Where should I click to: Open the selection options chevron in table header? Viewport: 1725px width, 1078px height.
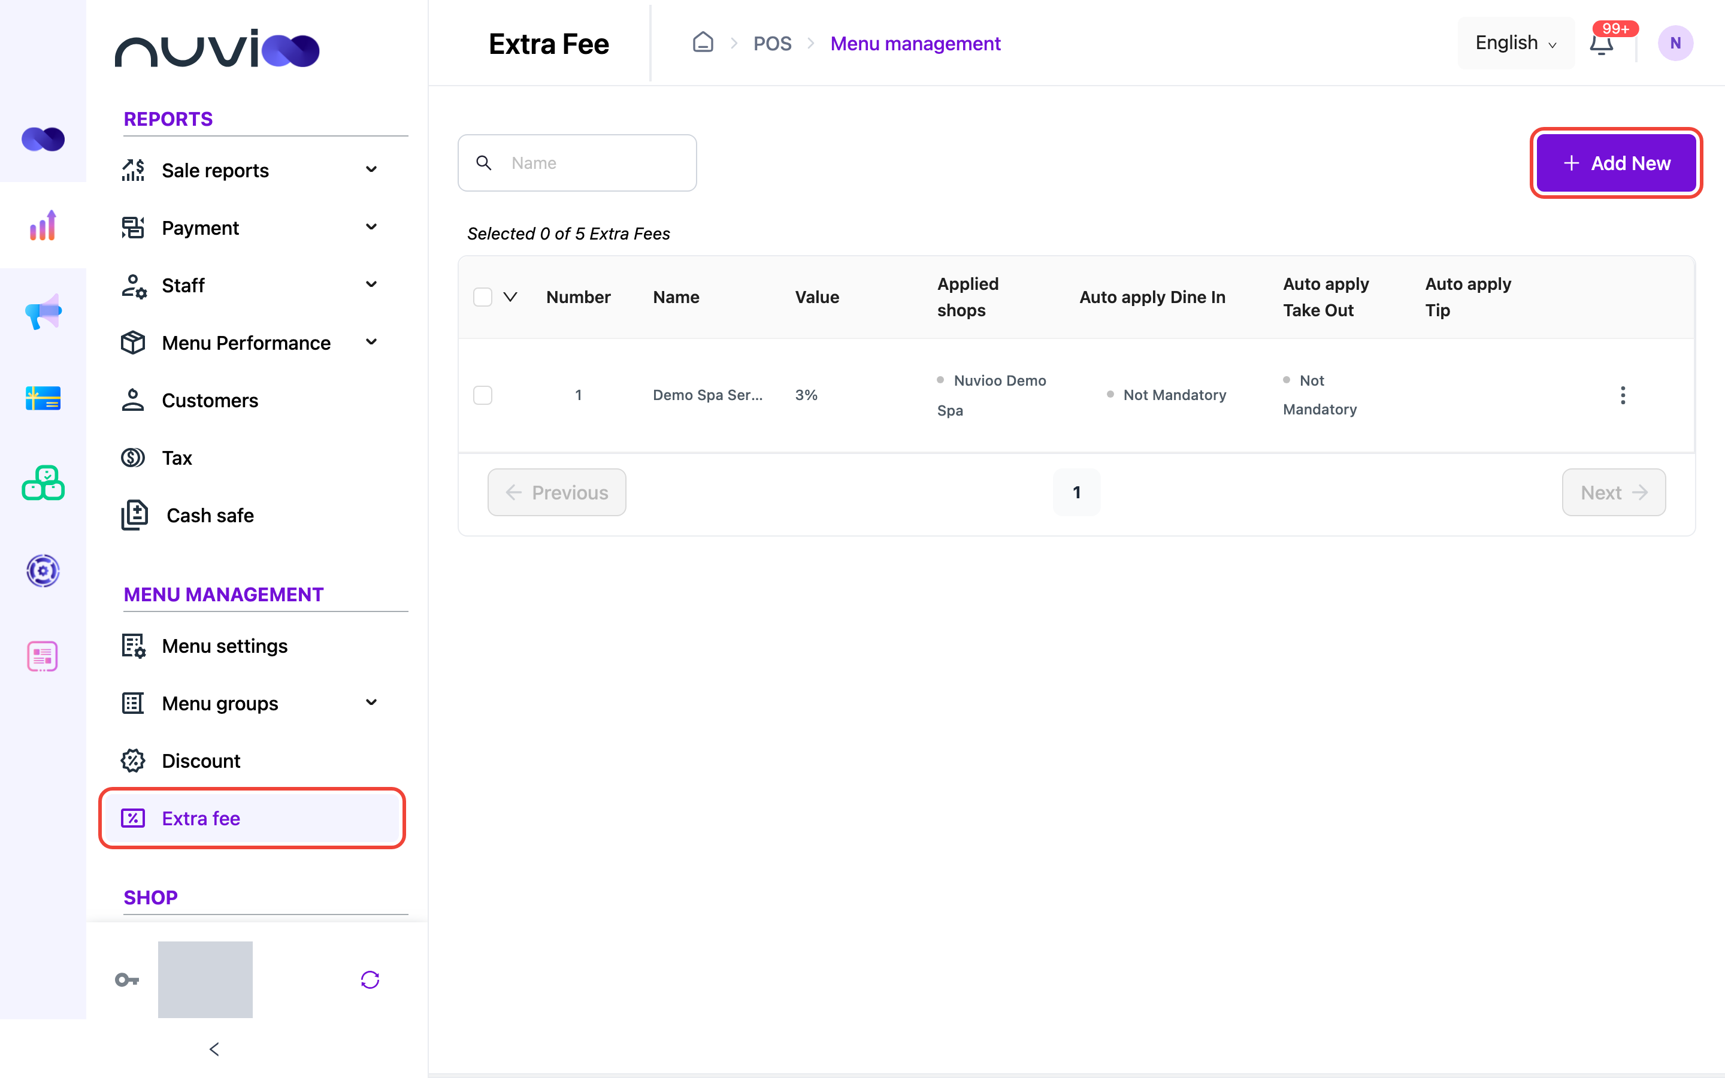(510, 296)
